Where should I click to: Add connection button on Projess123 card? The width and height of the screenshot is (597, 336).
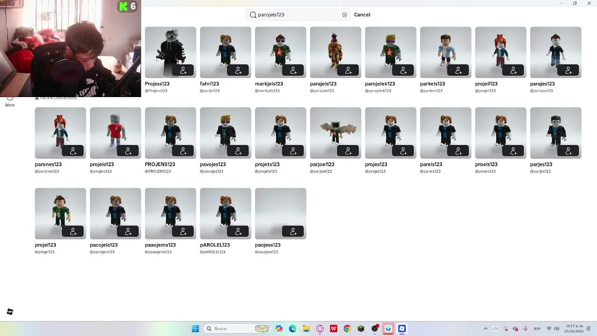pos(183,70)
